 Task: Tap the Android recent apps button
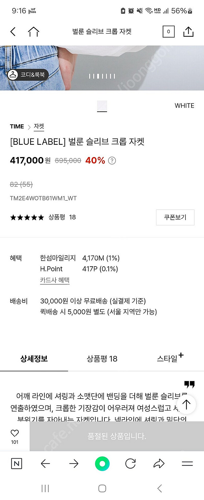click(45, 488)
